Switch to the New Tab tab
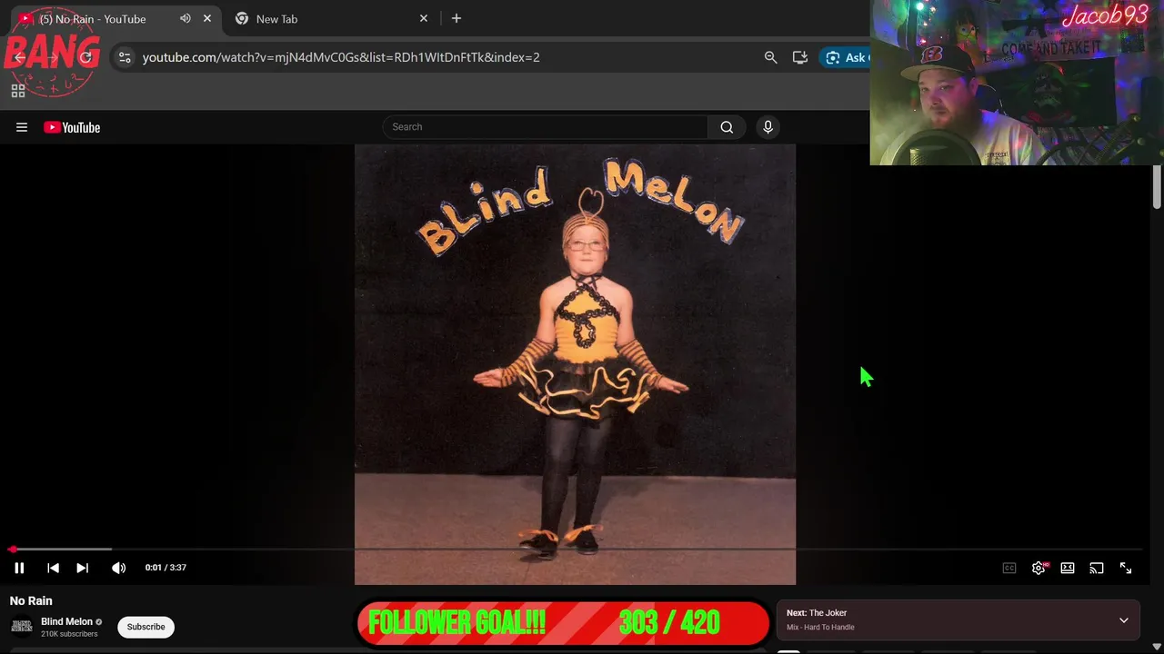This screenshot has height=654, width=1164. (x=276, y=19)
